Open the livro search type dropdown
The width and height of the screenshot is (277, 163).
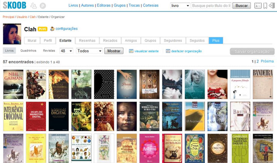(x=180, y=6)
